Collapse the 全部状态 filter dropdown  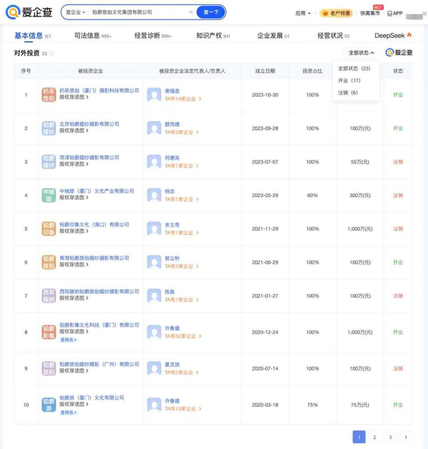[x=361, y=53]
